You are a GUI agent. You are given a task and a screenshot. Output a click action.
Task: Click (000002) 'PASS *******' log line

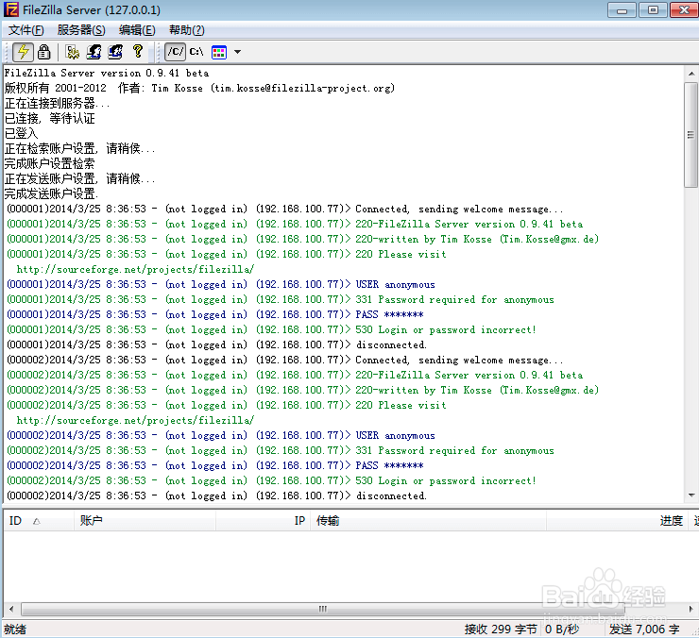pos(214,465)
